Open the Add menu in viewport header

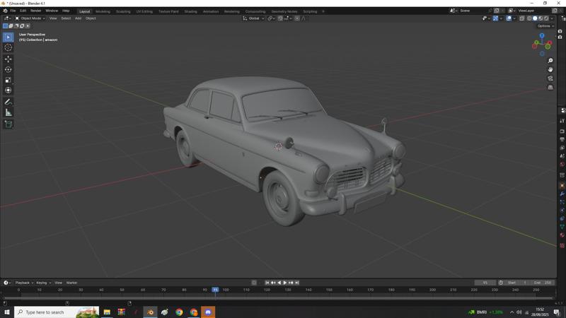(78, 18)
